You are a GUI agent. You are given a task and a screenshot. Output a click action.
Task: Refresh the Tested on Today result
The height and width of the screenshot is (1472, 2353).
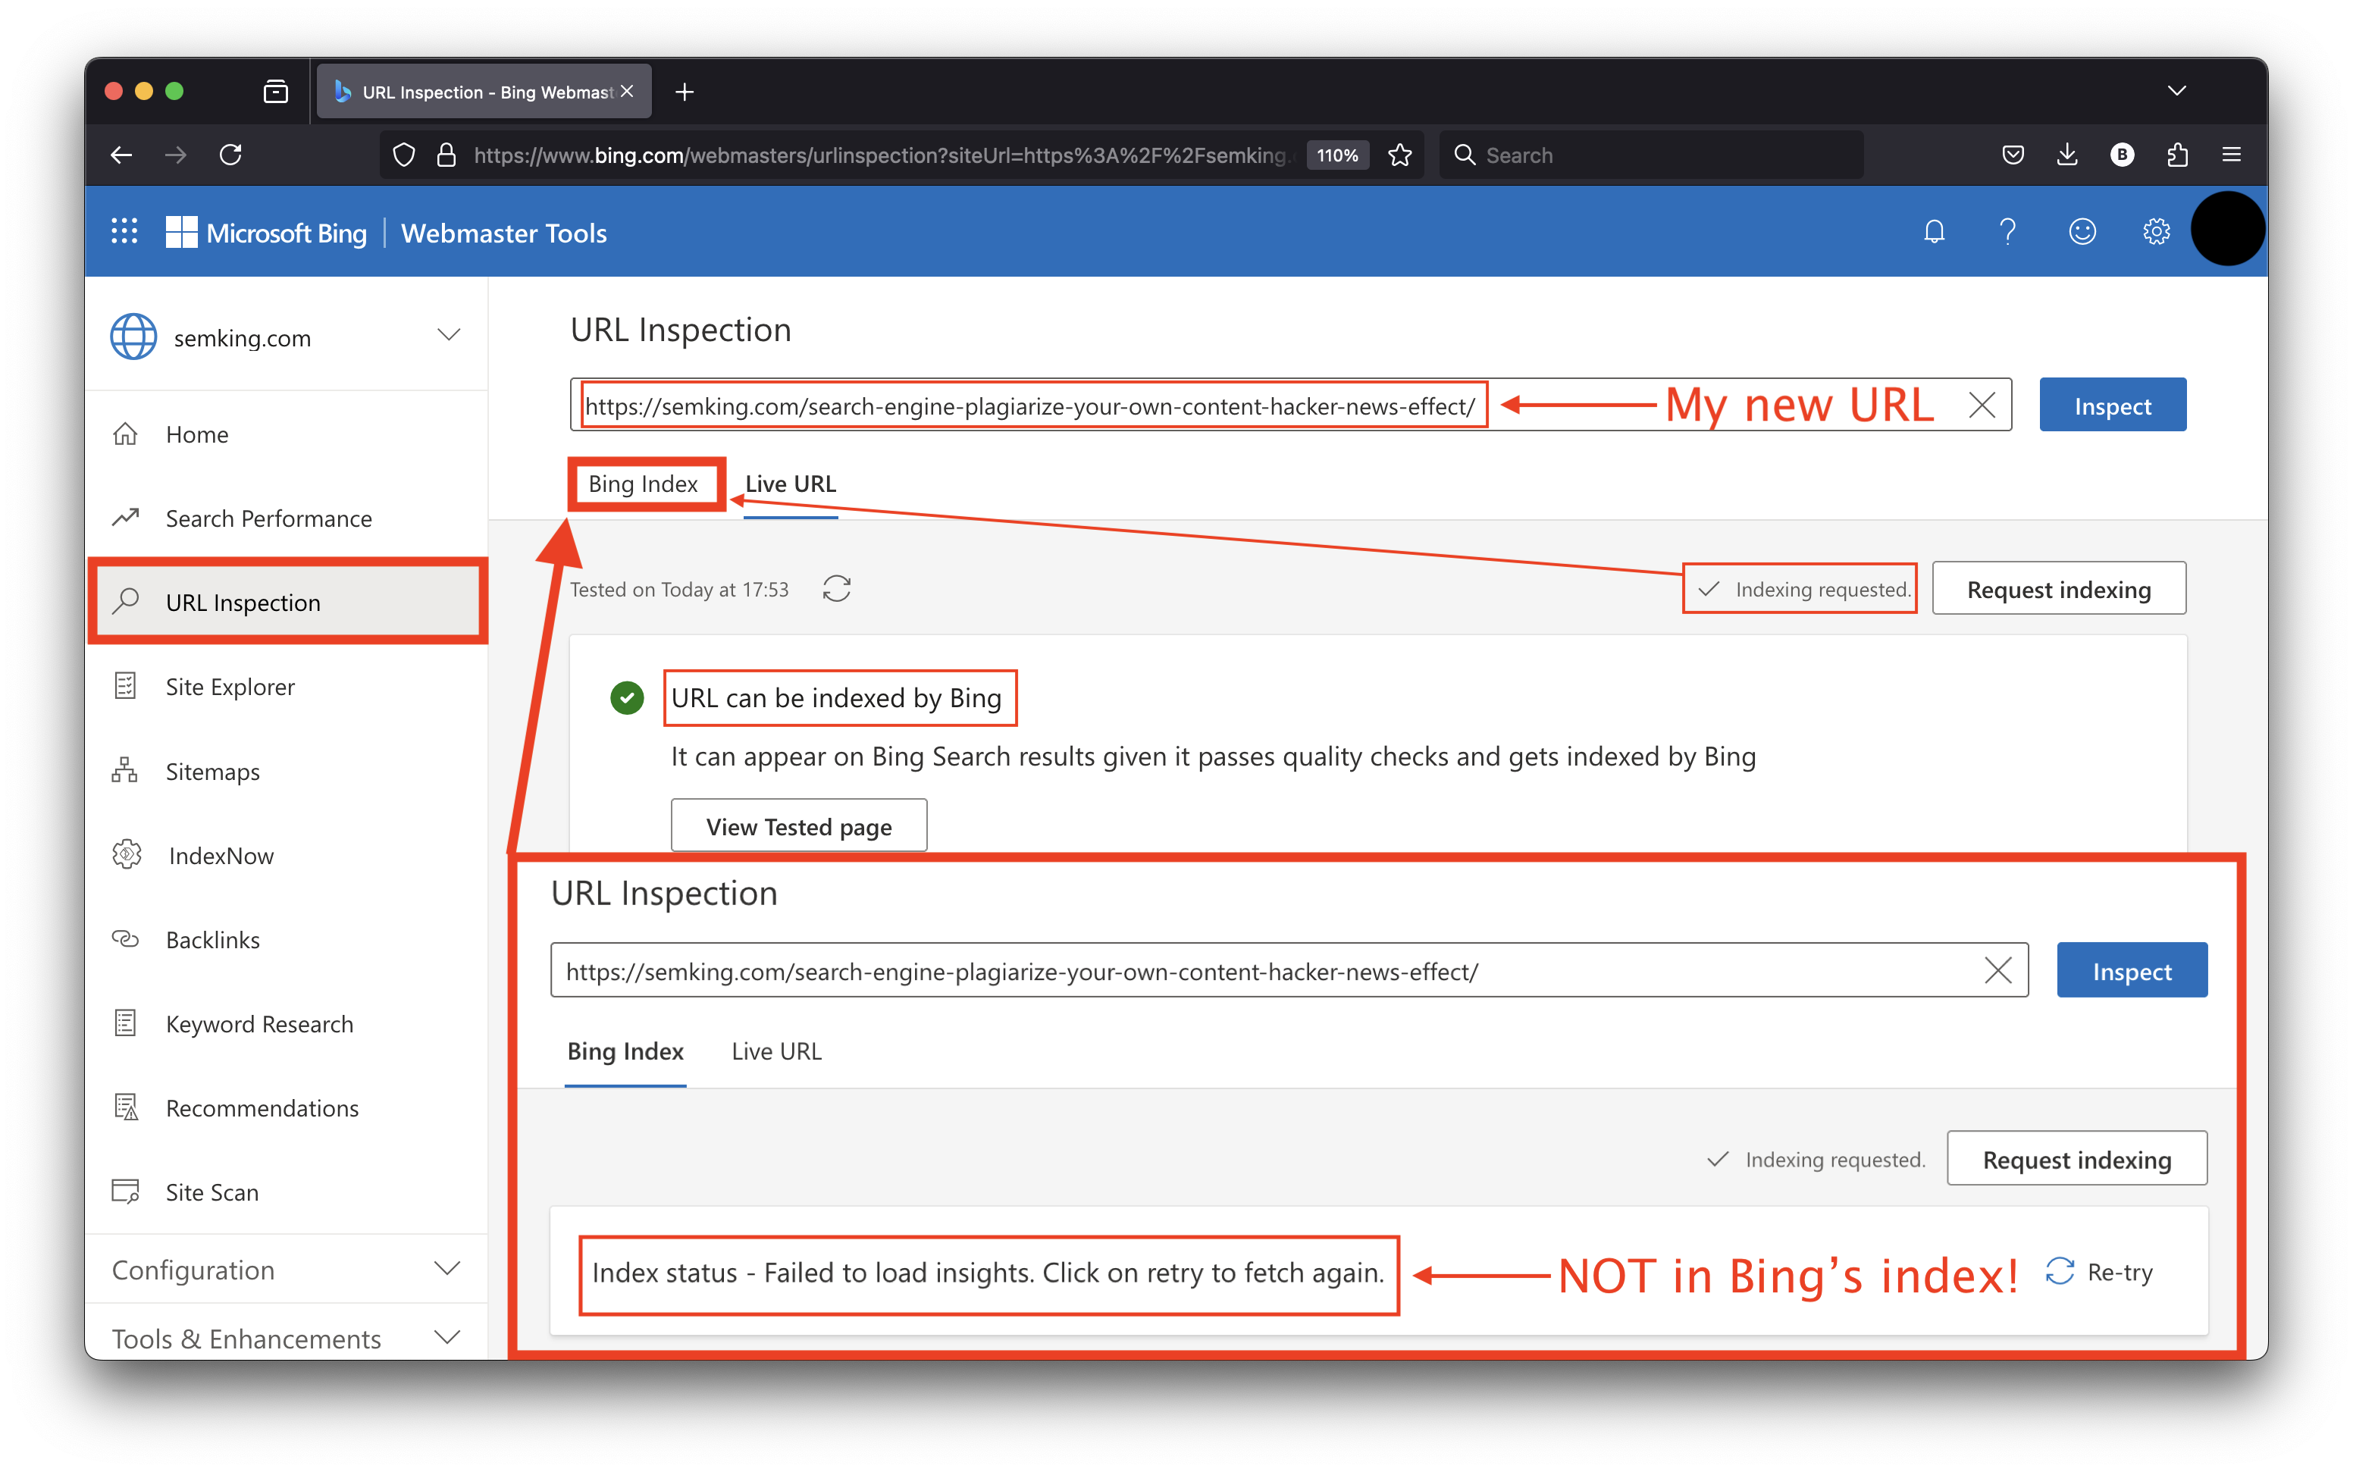(x=836, y=589)
